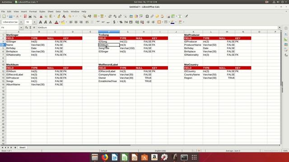
Task: Align cell text left
Action: [x=71, y=22]
